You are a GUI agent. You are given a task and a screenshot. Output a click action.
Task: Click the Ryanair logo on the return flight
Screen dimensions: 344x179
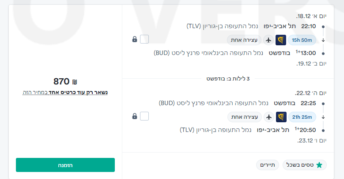(x=281, y=117)
